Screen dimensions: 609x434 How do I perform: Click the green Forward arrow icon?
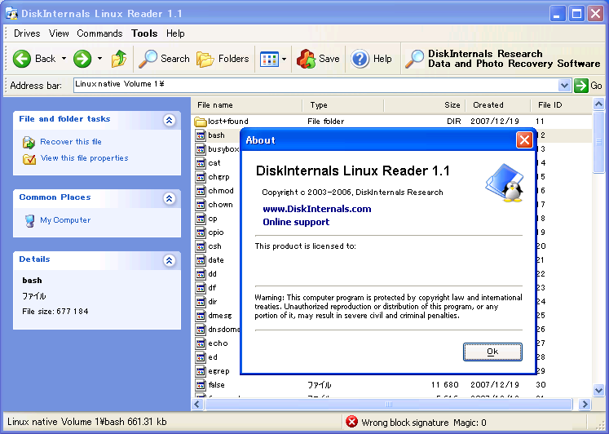click(82, 59)
